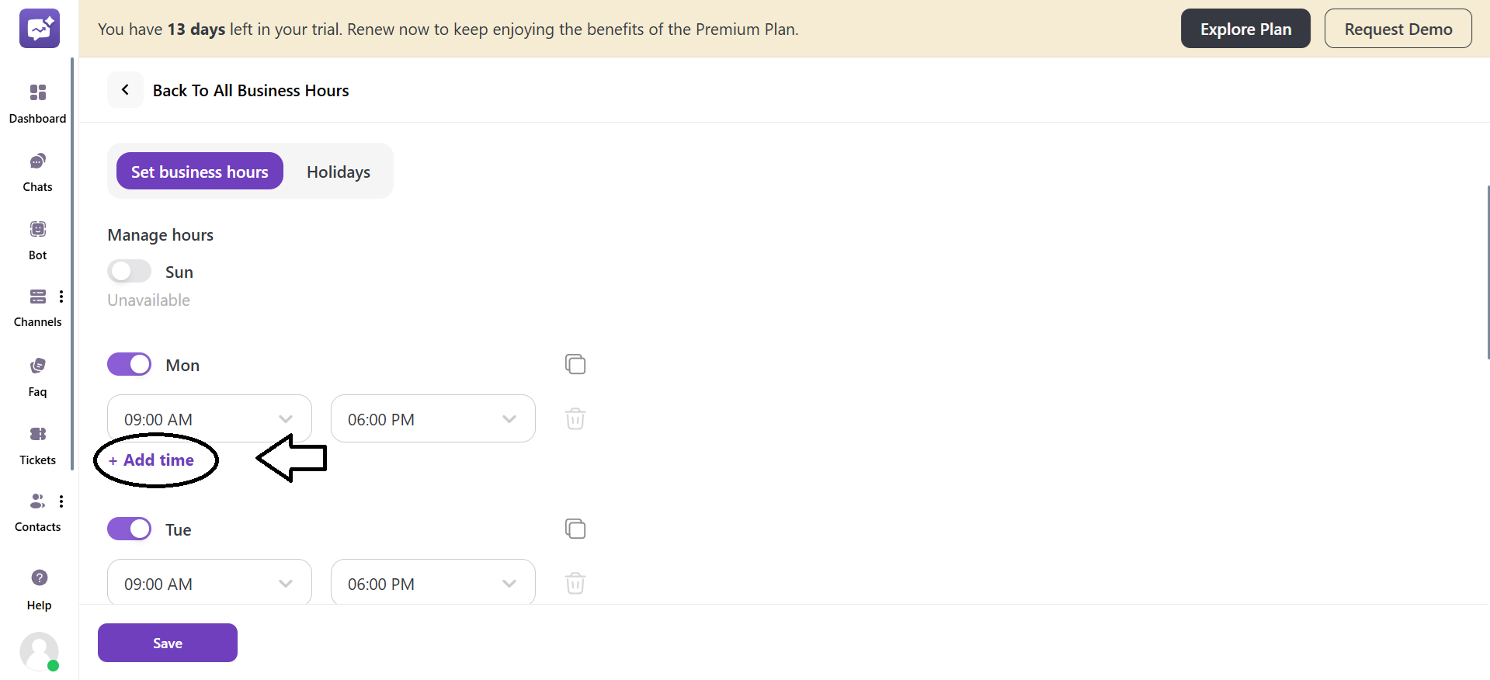The image size is (1490, 680).
Task: Open the Chats section
Action: point(37,162)
